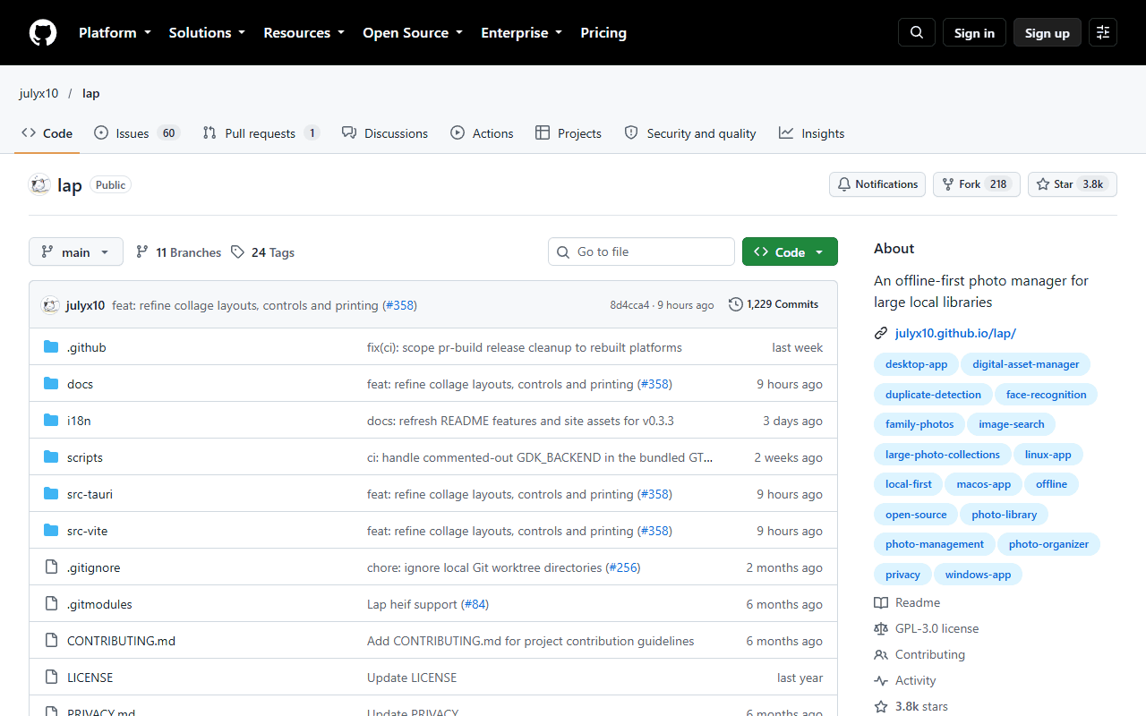Click the Sign up button

[1048, 33]
